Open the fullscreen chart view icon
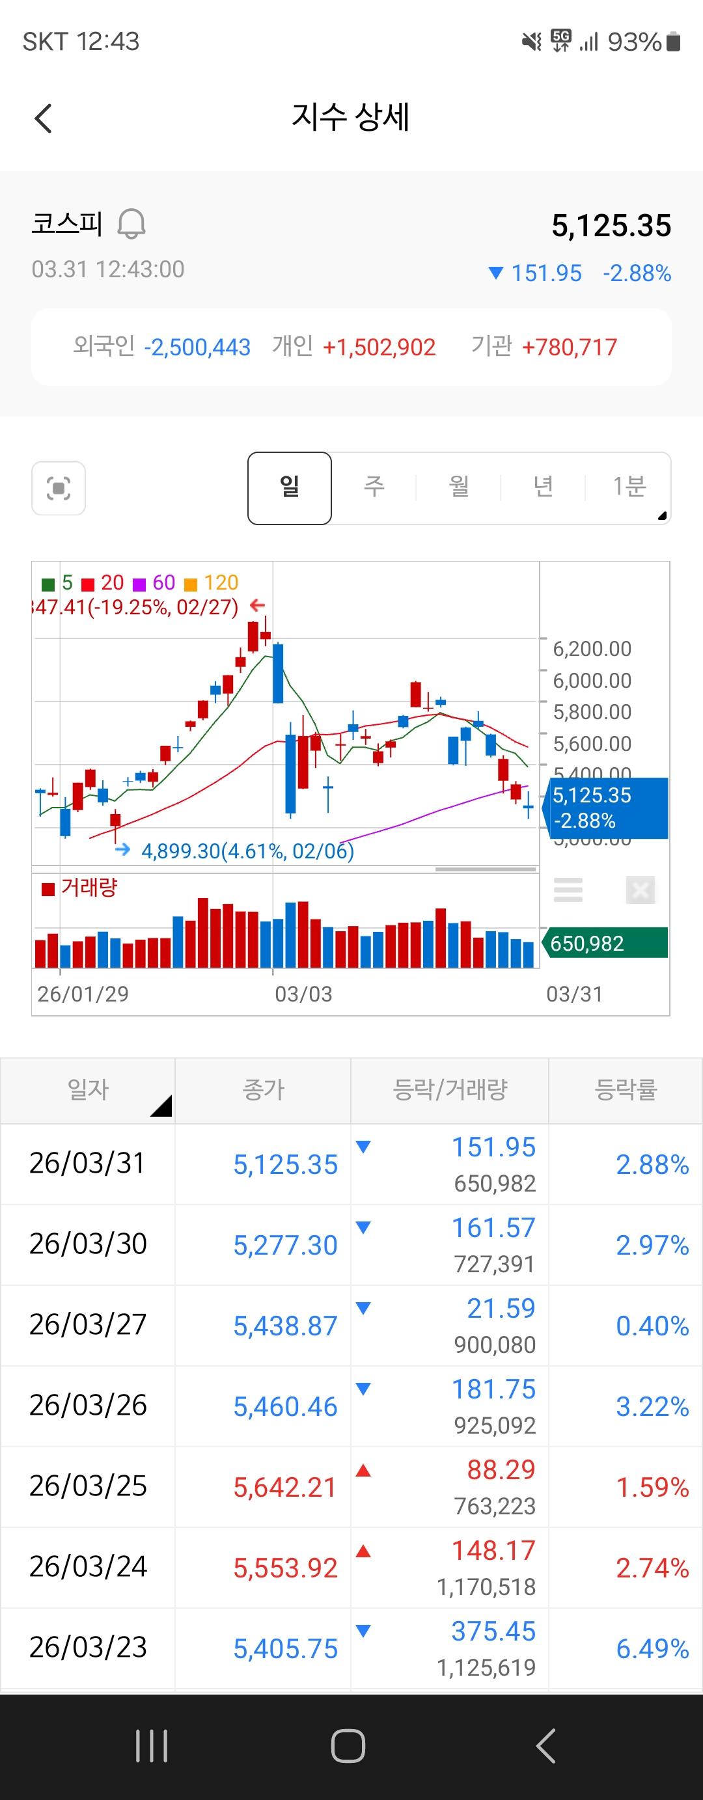 coord(59,487)
